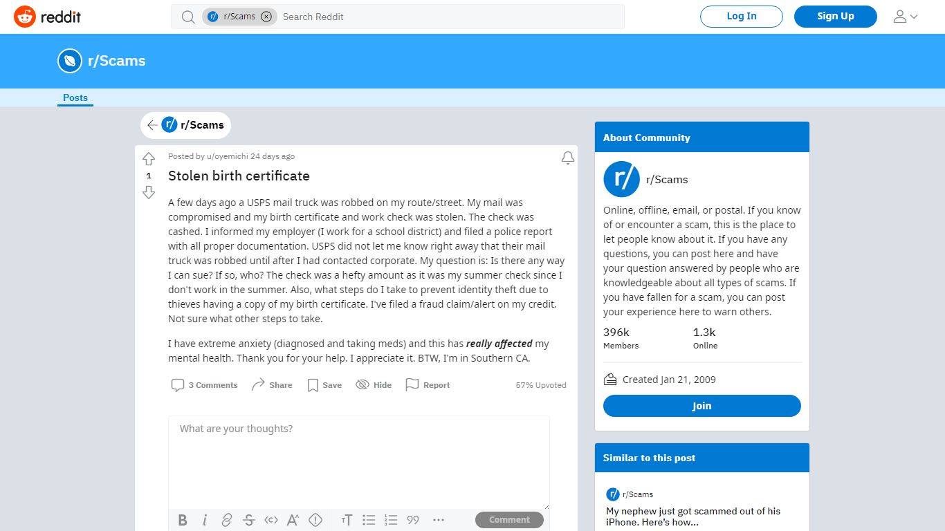
Task: Upvote the Stolen birth certificate post
Action: coord(149,159)
